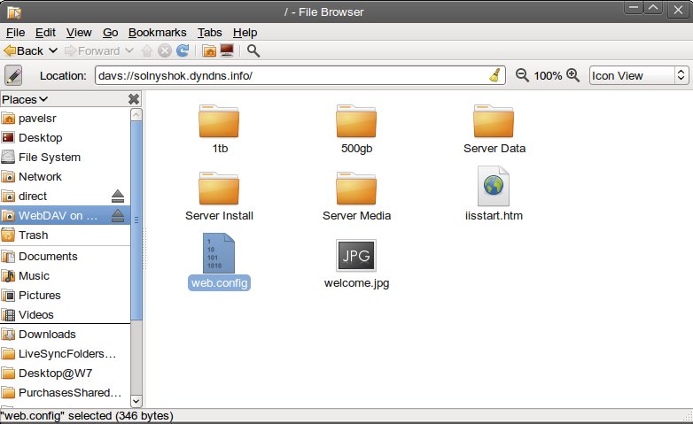Open the Bookmarks menu

coord(158,33)
